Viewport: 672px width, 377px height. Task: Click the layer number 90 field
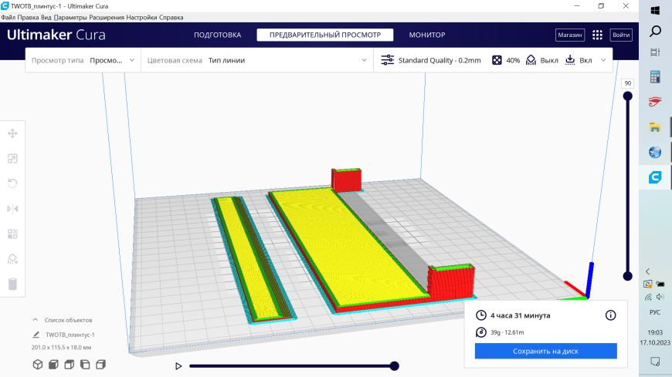point(627,83)
